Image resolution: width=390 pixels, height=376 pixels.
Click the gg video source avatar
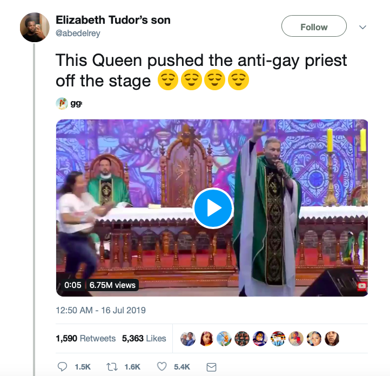coord(62,103)
